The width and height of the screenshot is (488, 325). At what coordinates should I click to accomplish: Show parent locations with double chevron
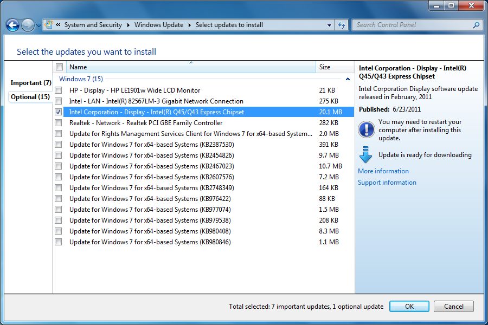(x=58, y=25)
